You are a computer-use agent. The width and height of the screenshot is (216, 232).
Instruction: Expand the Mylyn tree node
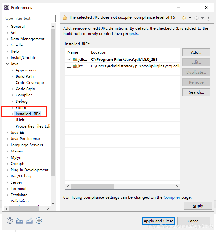7,157
